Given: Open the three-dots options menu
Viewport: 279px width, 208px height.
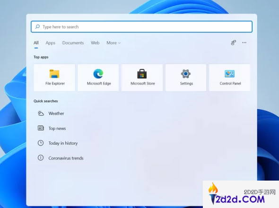Looking at the screenshot, I should point(244,43).
